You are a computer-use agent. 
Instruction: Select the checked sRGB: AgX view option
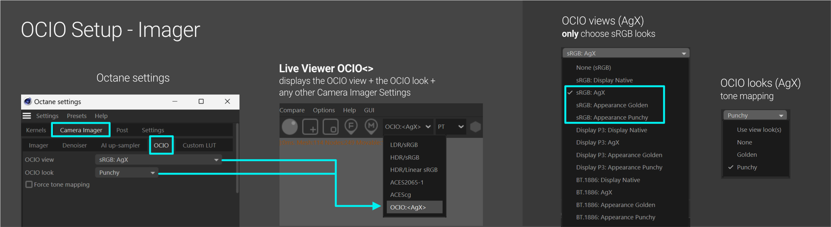590,93
